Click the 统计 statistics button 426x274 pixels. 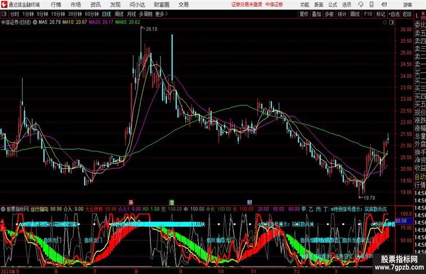tap(342, 14)
